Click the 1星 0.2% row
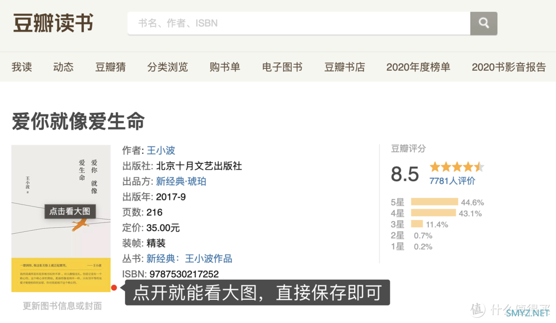 point(412,246)
